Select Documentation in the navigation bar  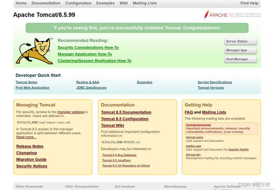(x=46, y=3)
